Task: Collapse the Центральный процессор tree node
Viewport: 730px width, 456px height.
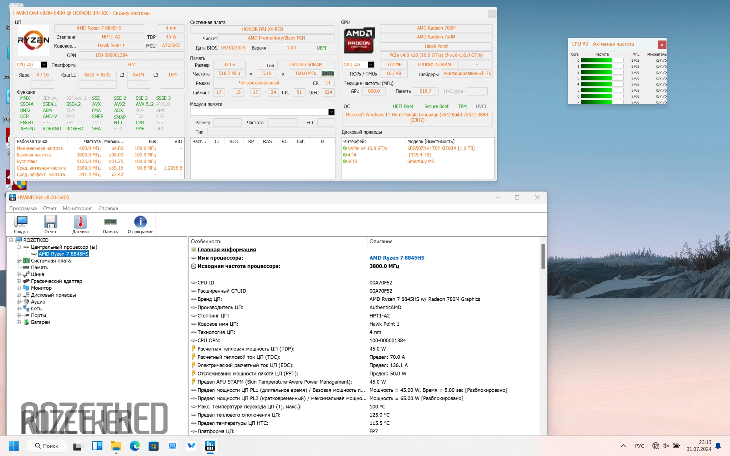Action: 19,247
